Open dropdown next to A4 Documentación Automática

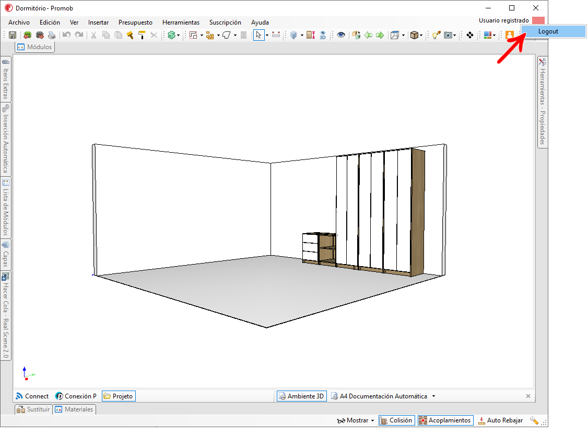pos(433,396)
